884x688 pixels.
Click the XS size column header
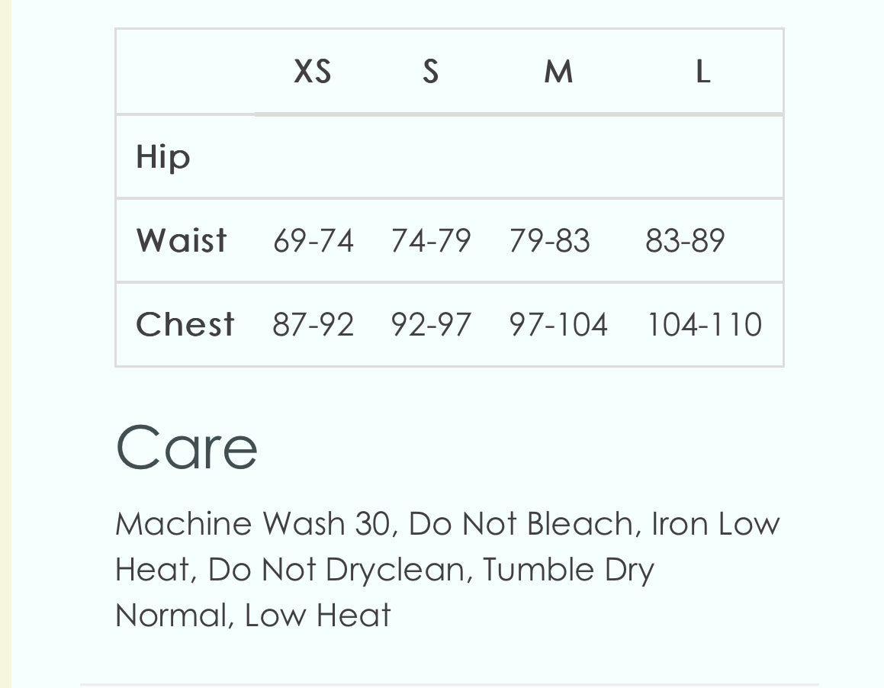pos(312,72)
